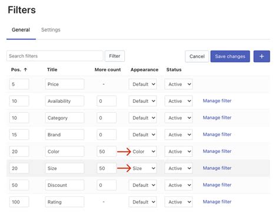Open Status dropdown for Size row
The height and width of the screenshot is (214, 279).
click(178, 168)
